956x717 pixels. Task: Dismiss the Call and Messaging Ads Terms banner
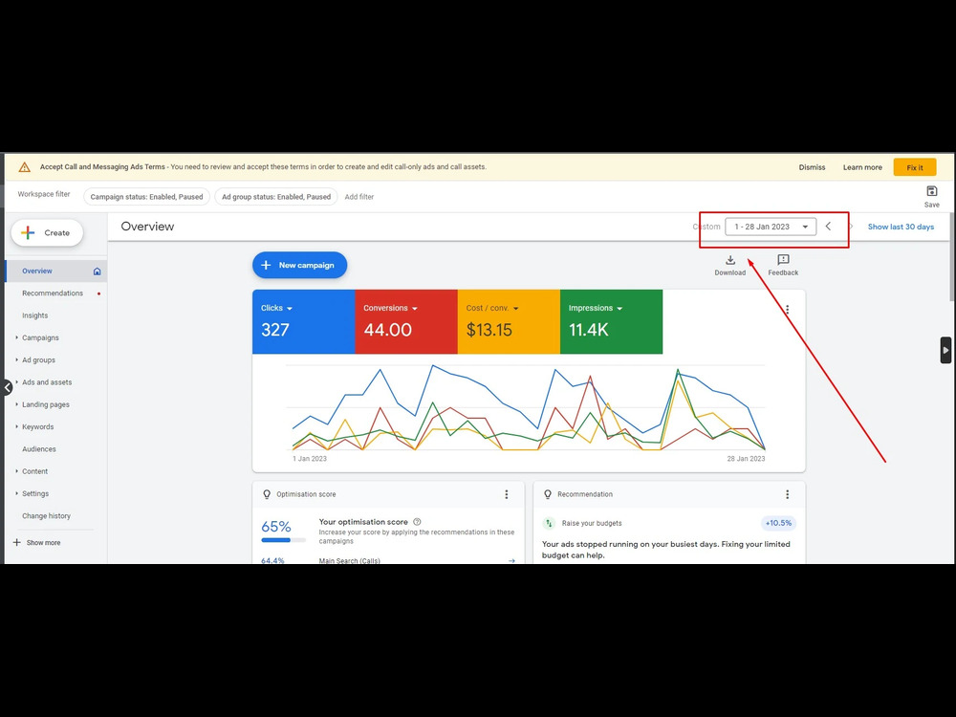click(x=812, y=167)
